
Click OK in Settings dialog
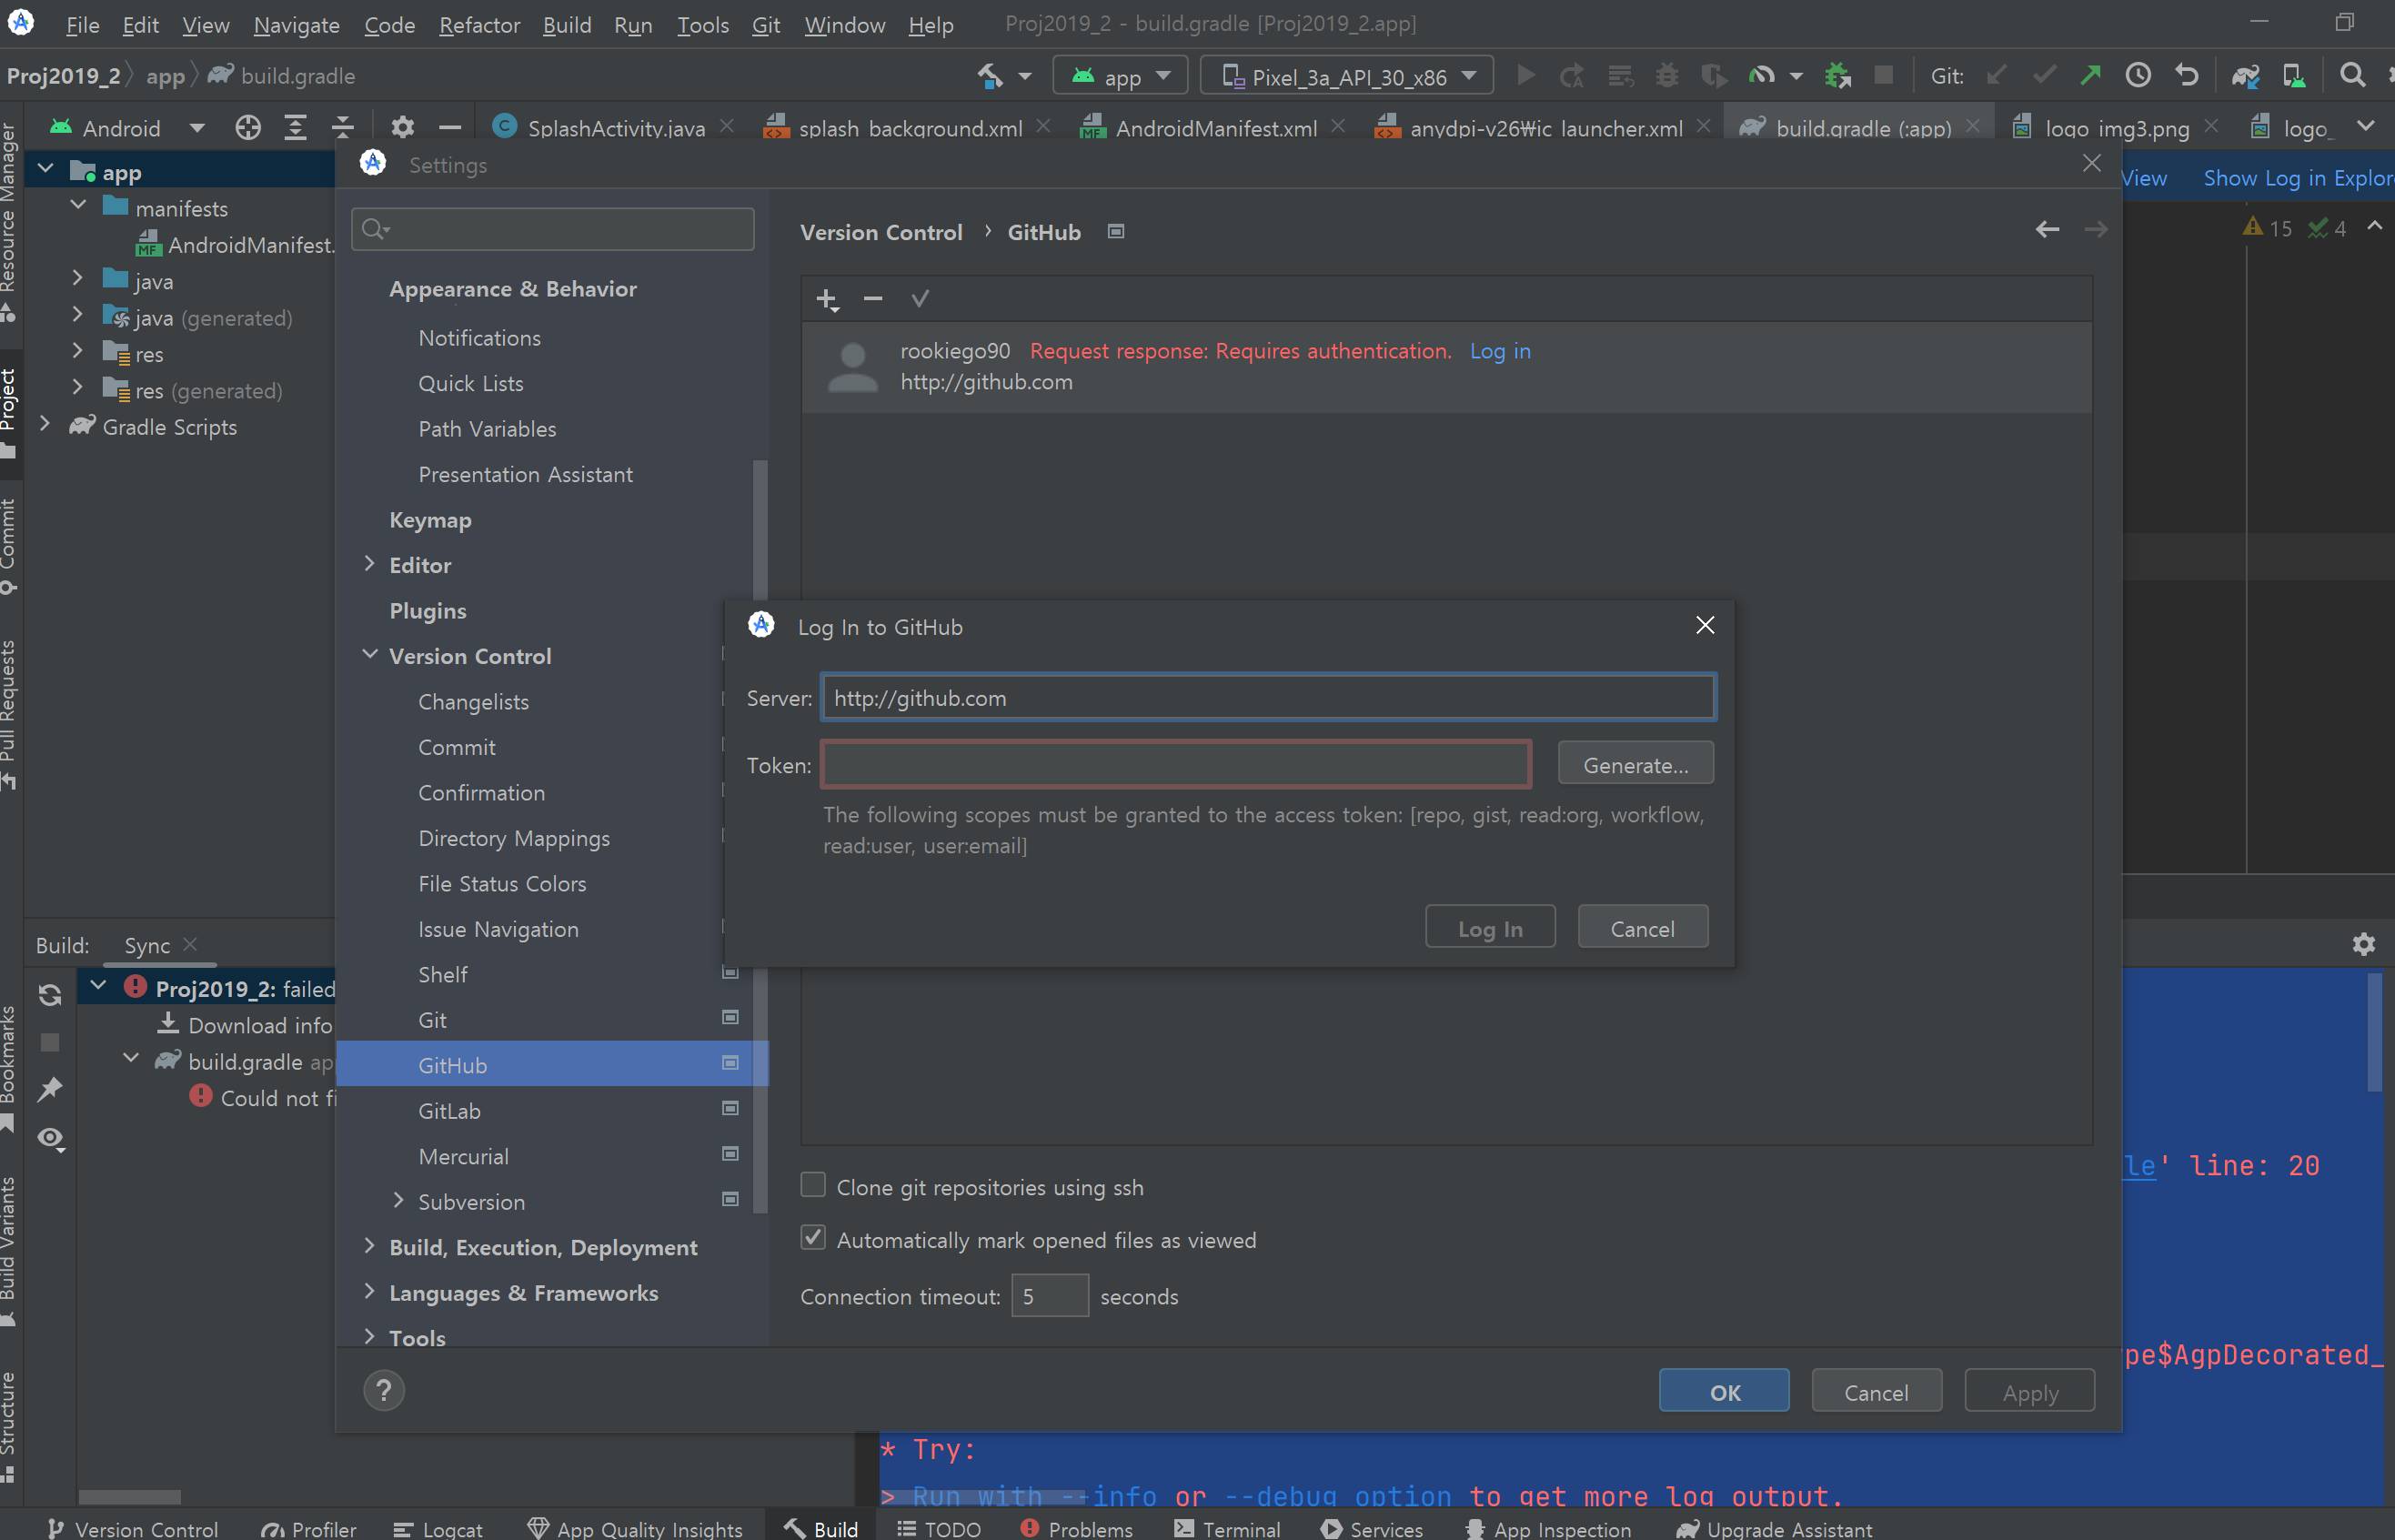(x=1724, y=1392)
